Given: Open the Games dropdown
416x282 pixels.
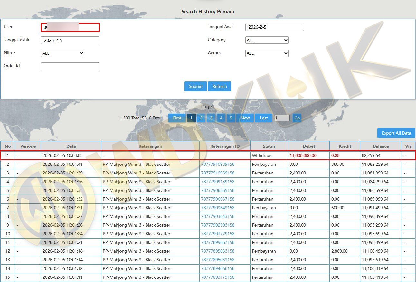Looking at the screenshot, I should click(x=267, y=53).
